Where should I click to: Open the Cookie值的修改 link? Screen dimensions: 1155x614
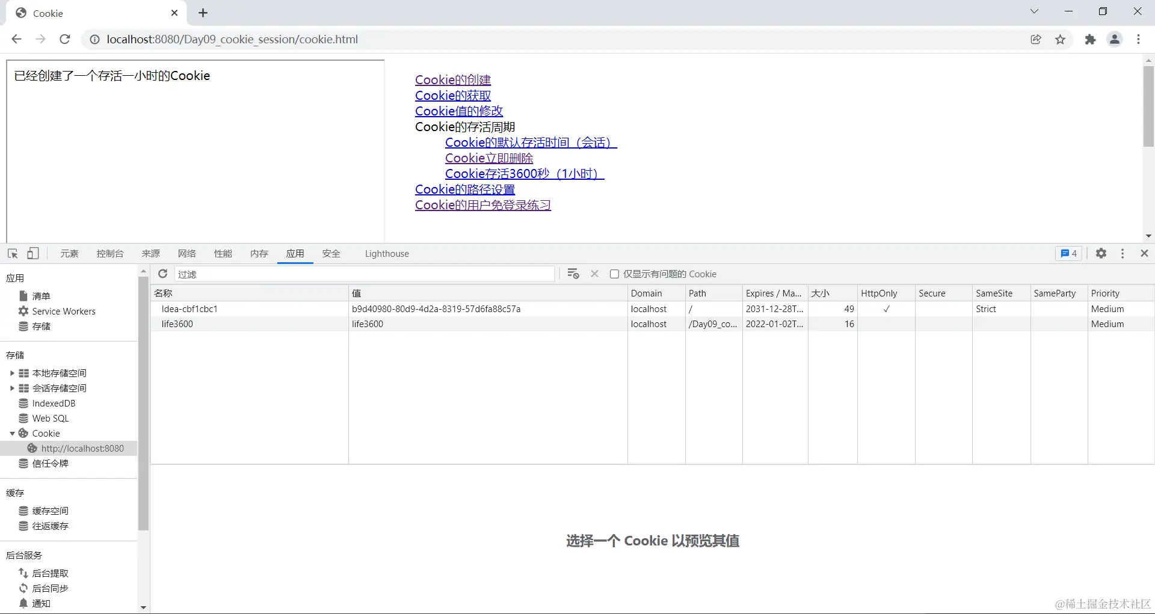(x=459, y=111)
